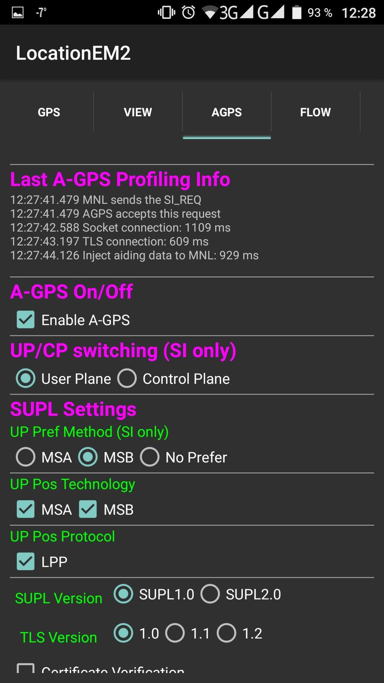The width and height of the screenshot is (384, 683).
Task: Select the AGPS tab
Action: tap(227, 112)
